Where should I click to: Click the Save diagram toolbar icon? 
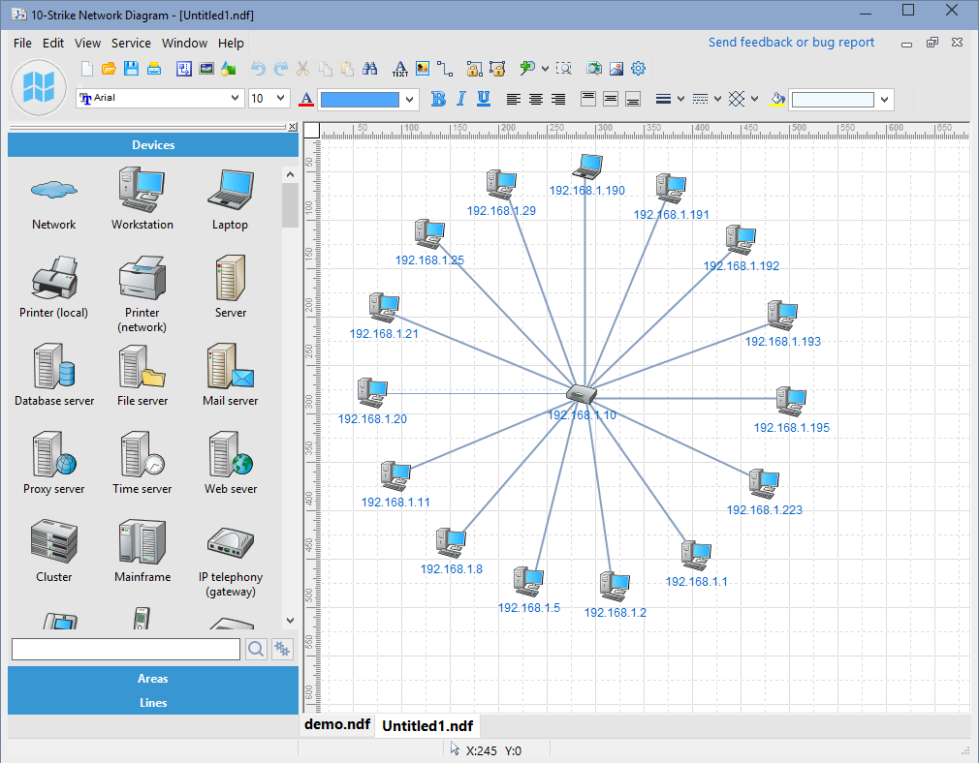point(131,69)
